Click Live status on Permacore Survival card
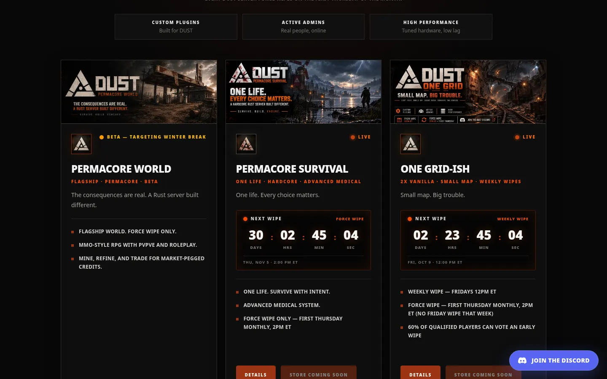This screenshot has height=379, width=607. coord(360,137)
